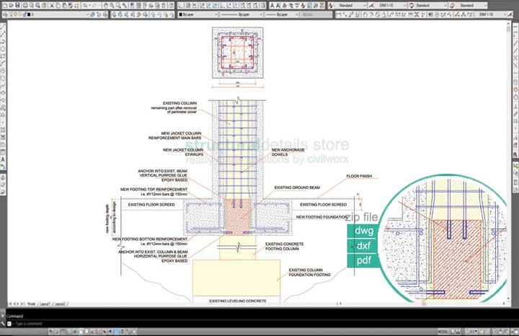The height and width of the screenshot is (336, 519).
Task: Click the 'NEW FOOTING FOUNDATION' label text
Action: pos(322,217)
